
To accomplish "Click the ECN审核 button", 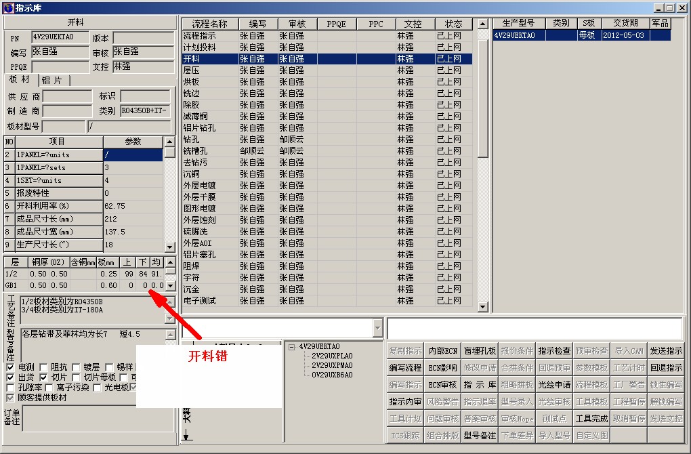I will [442, 385].
